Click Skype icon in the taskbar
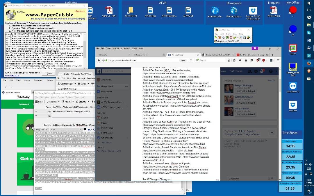Viewport: 314px width, 196px height. coord(309,33)
